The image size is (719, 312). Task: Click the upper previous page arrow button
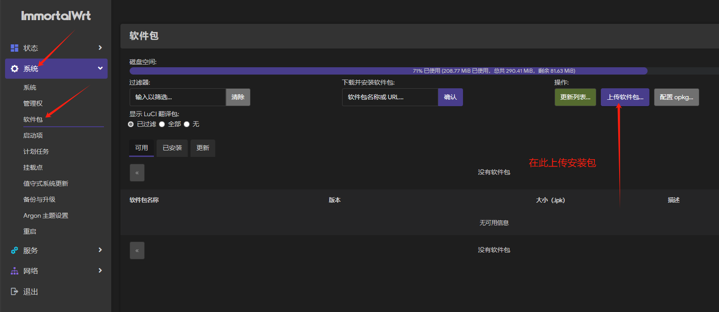[x=137, y=173]
